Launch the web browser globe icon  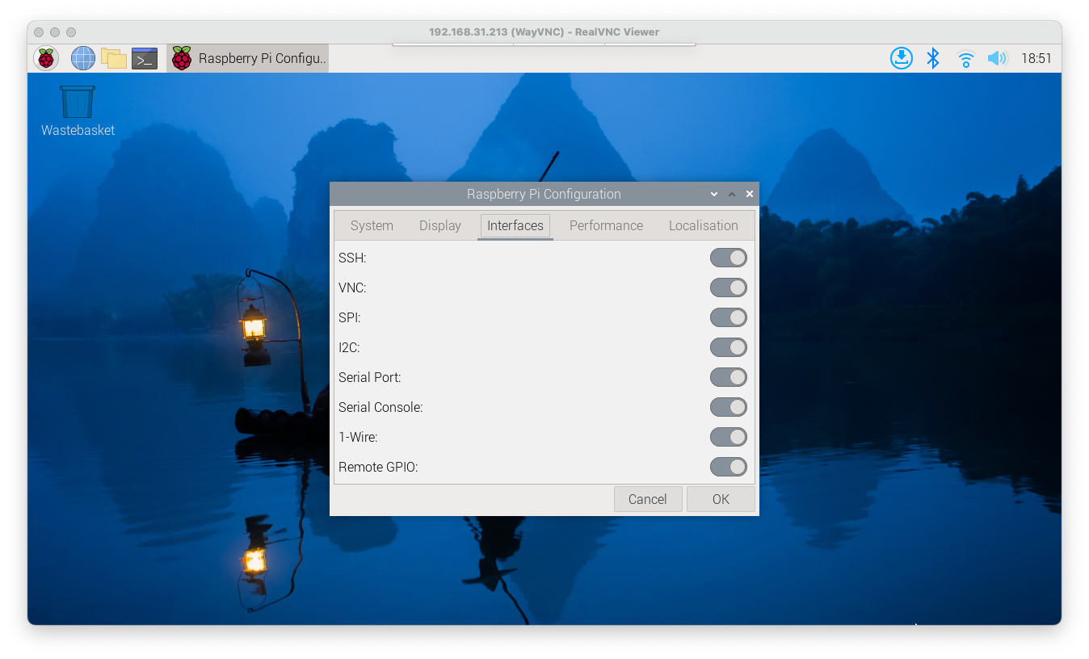[83, 58]
